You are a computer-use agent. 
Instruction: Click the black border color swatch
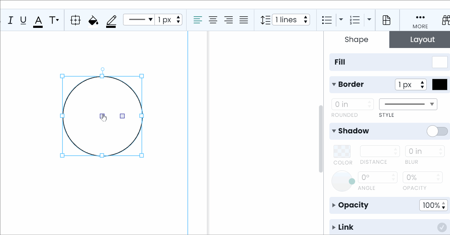pyautogui.click(x=439, y=84)
